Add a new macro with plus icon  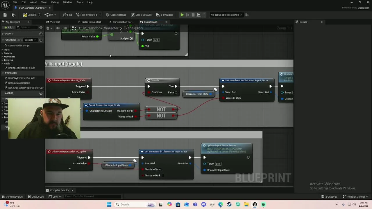(x=41, y=93)
